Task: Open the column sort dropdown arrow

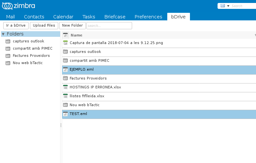Action: coord(255,35)
